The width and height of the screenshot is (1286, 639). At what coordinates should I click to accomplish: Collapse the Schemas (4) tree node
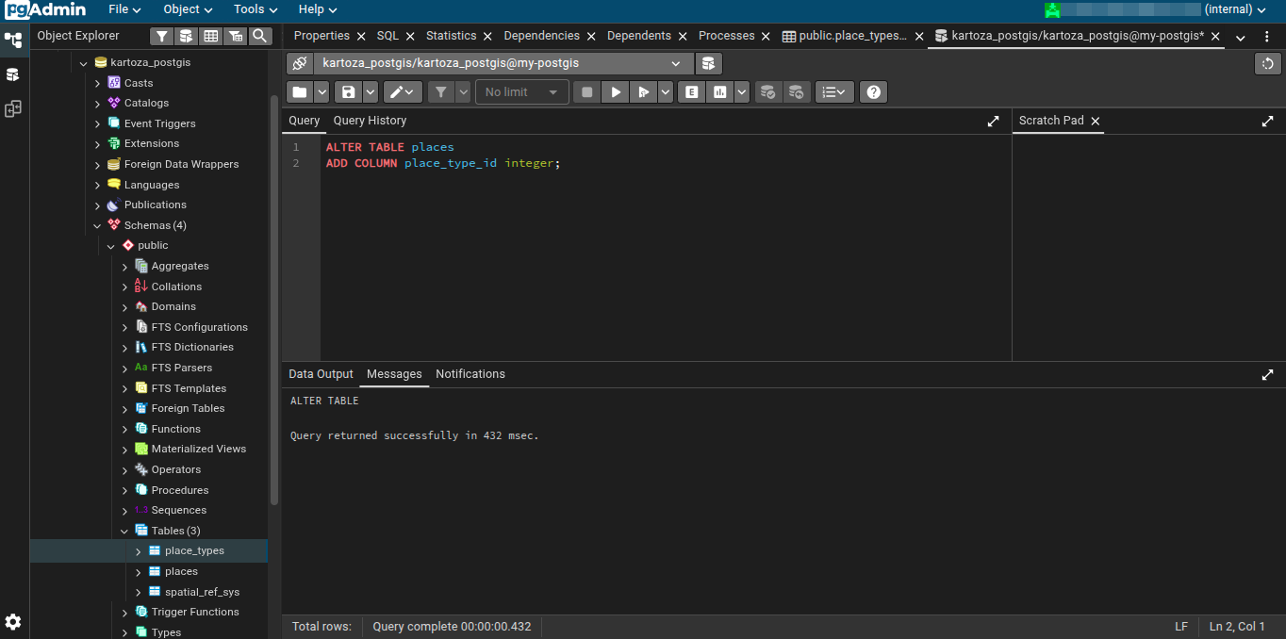(97, 226)
